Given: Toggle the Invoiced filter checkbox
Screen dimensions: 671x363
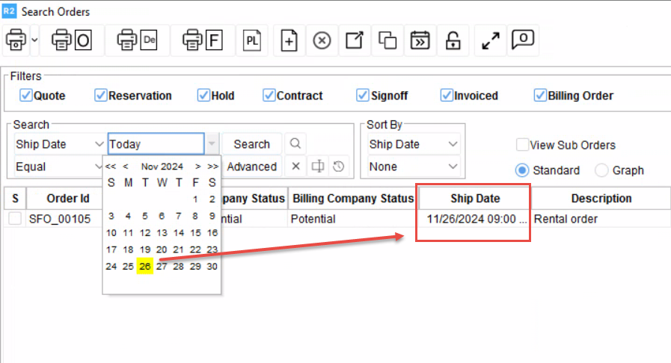Looking at the screenshot, I should coord(447,96).
